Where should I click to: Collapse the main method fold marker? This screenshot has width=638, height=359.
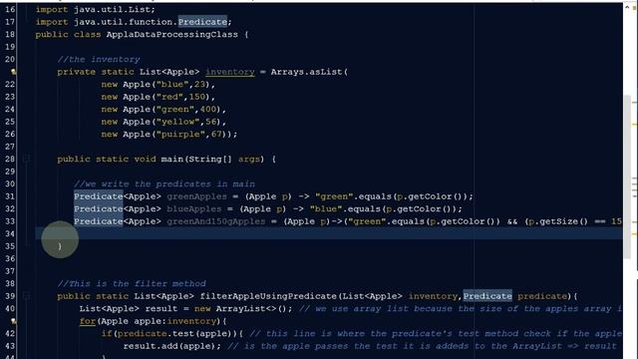(26, 159)
